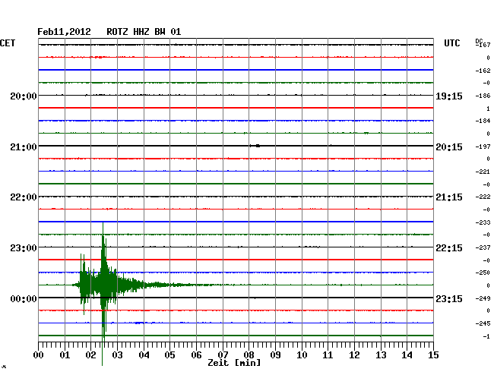Select minute tick label 07
494x375 pixels.
223,355
